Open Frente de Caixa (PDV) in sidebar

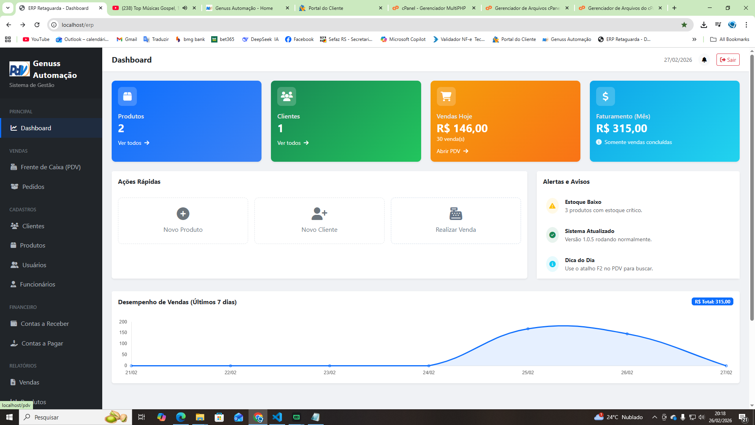[x=51, y=167]
